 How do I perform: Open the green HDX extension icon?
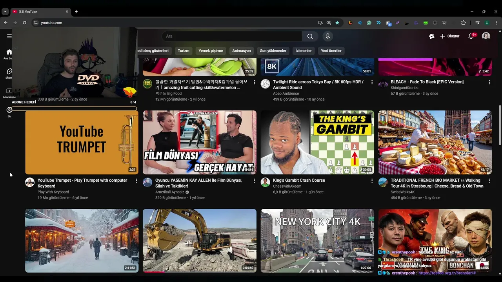point(426,23)
